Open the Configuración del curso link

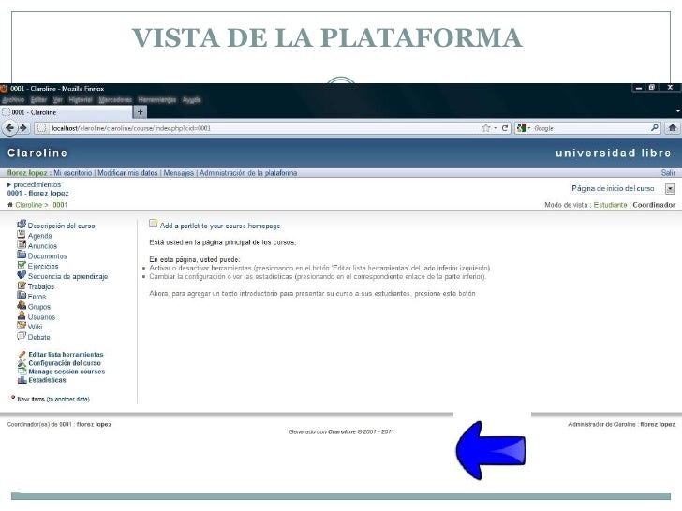[x=65, y=363]
